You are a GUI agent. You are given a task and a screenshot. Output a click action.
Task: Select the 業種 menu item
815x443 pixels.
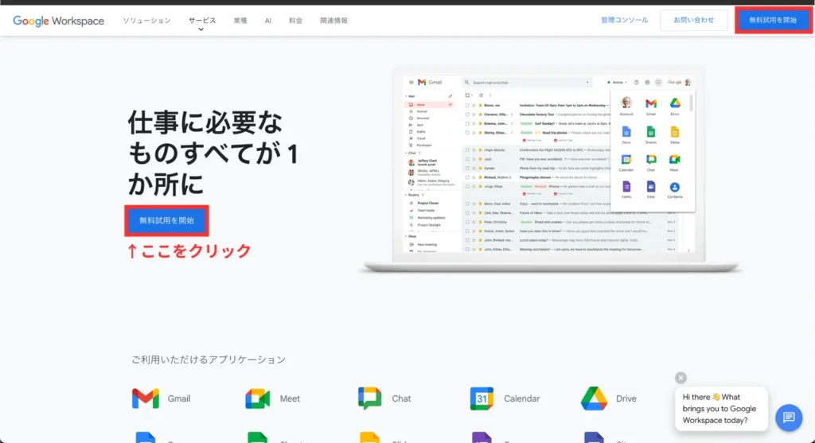click(x=240, y=21)
